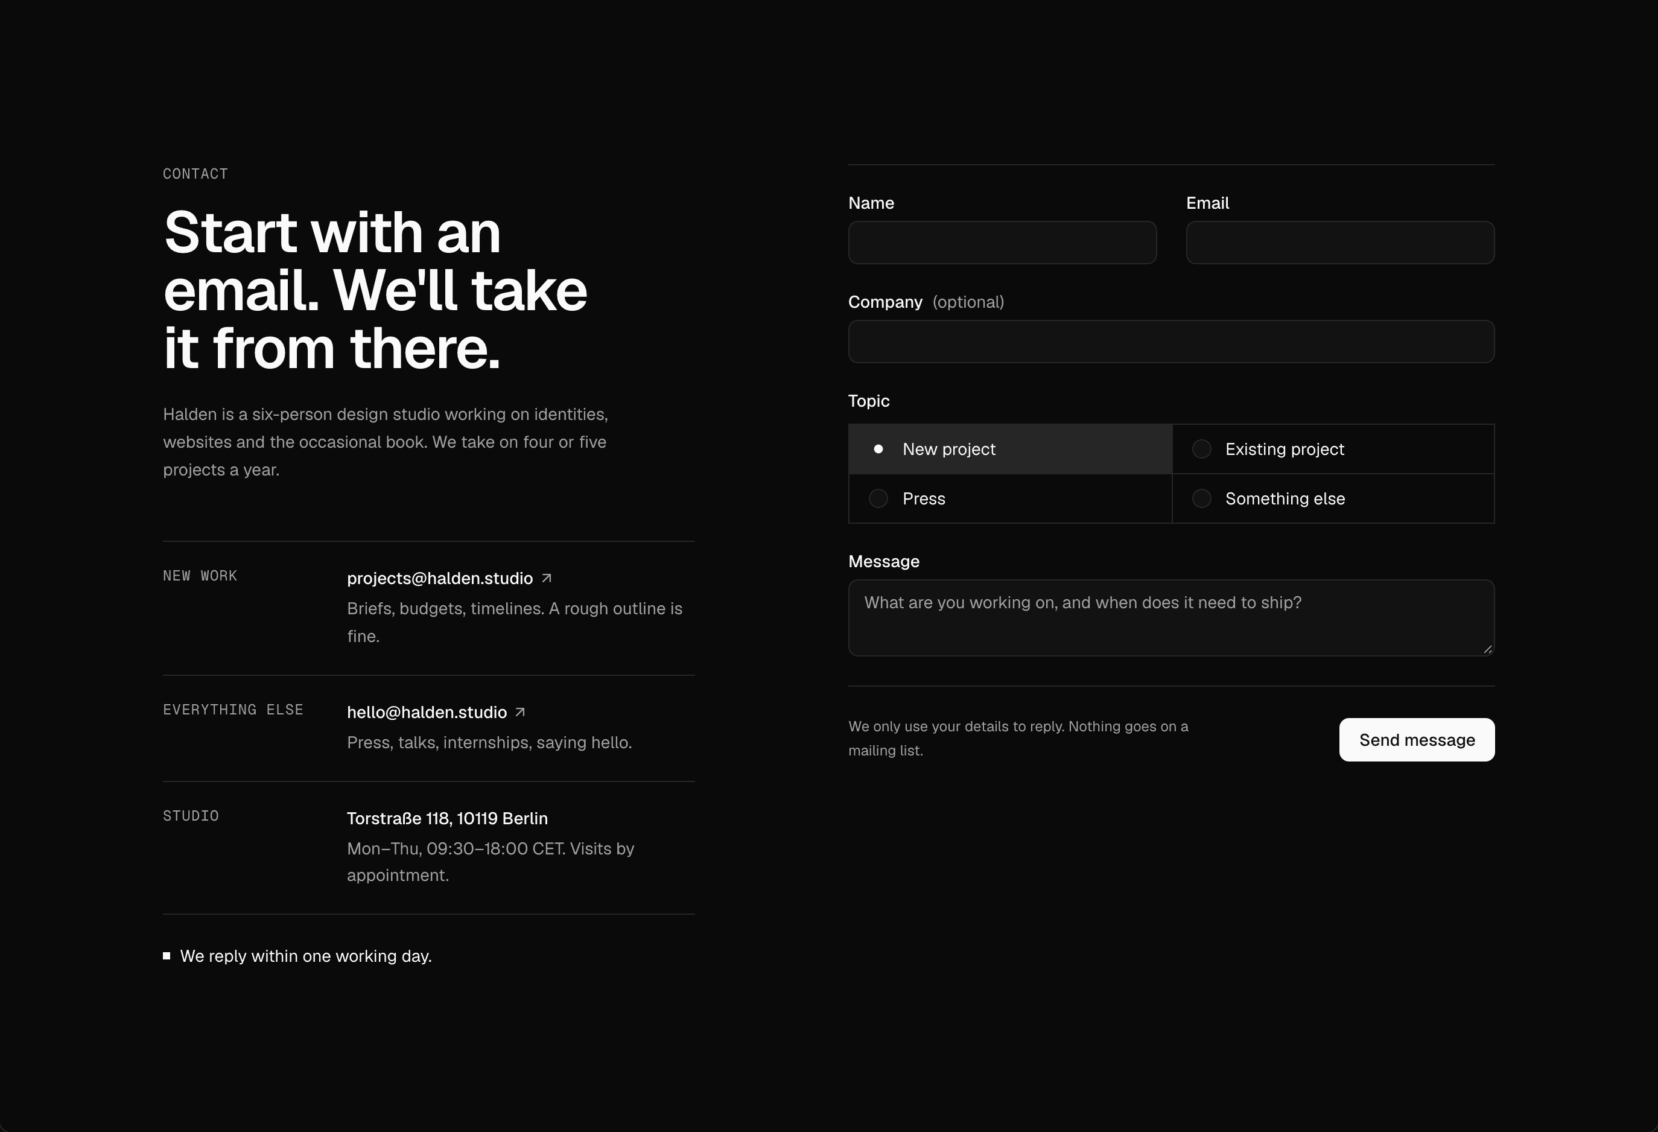This screenshot has width=1658, height=1132.
Task: Click the EVERYTHING ELSE section label
Action: [233, 710]
